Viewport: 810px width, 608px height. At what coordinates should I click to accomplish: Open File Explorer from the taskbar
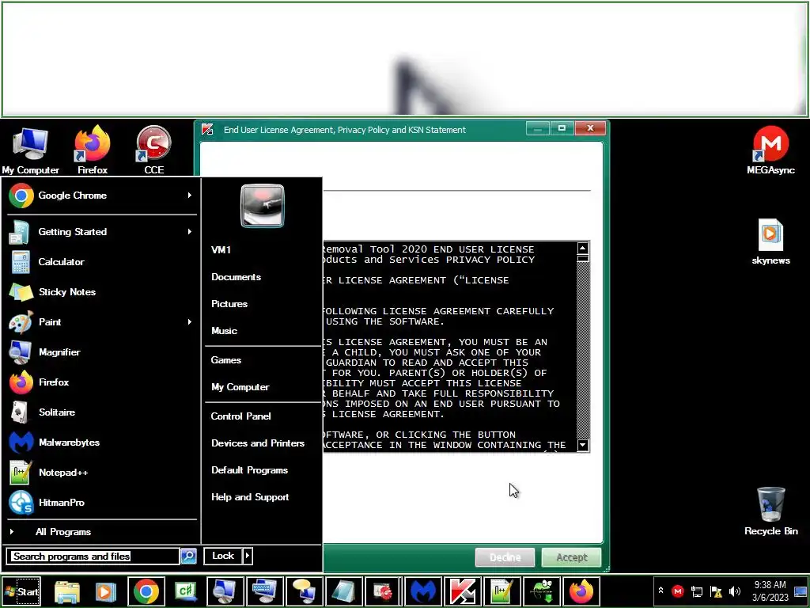click(x=67, y=591)
